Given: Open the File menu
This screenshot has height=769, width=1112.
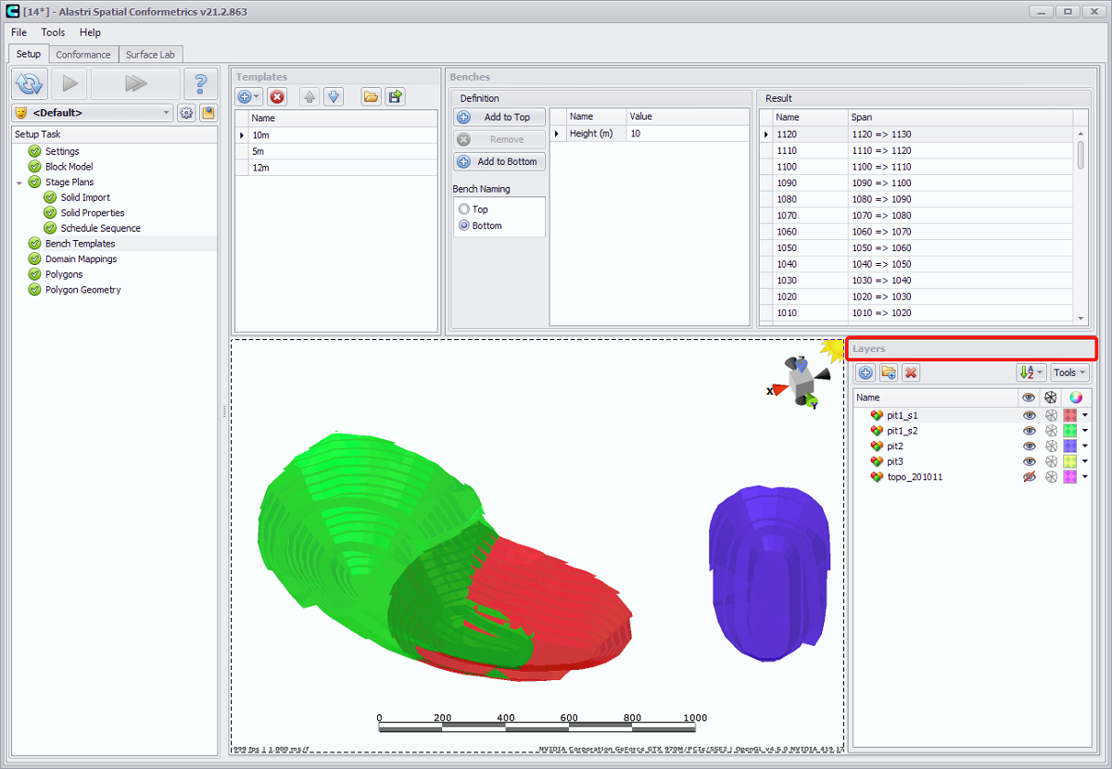Looking at the screenshot, I should pos(19,32).
